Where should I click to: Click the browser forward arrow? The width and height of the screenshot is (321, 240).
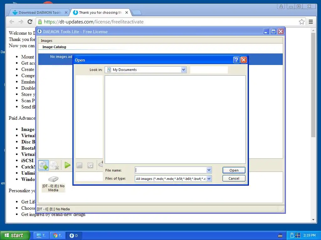tap(21, 22)
